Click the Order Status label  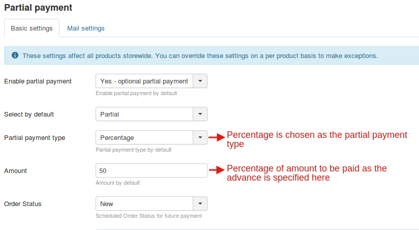tap(23, 204)
